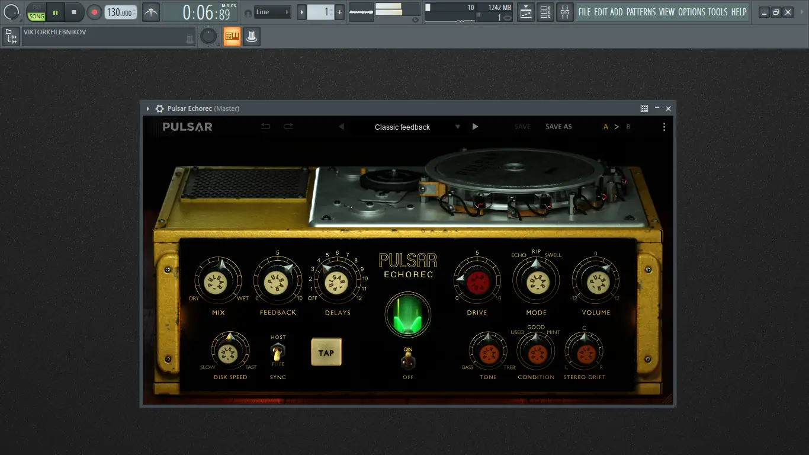Open the ADD menu
This screenshot has width=809, height=455.
coord(617,12)
